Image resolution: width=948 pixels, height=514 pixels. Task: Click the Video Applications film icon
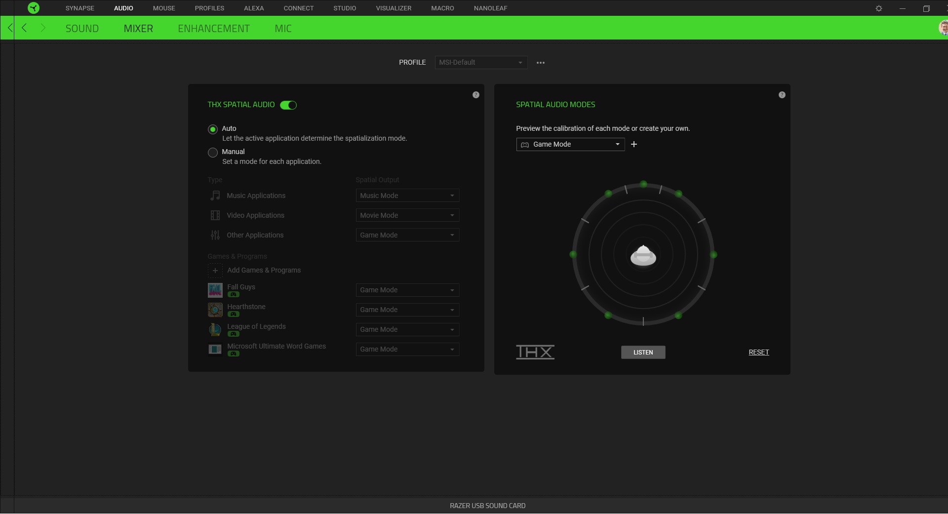point(215,215)
